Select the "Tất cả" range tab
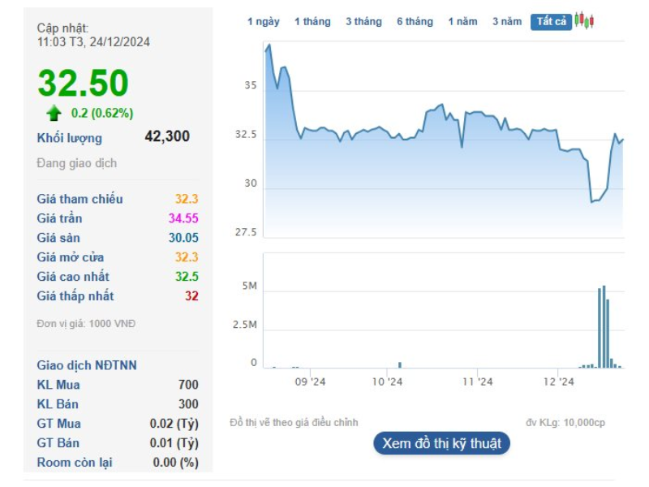This screenshot has height=487, width=649. point(552,22)
